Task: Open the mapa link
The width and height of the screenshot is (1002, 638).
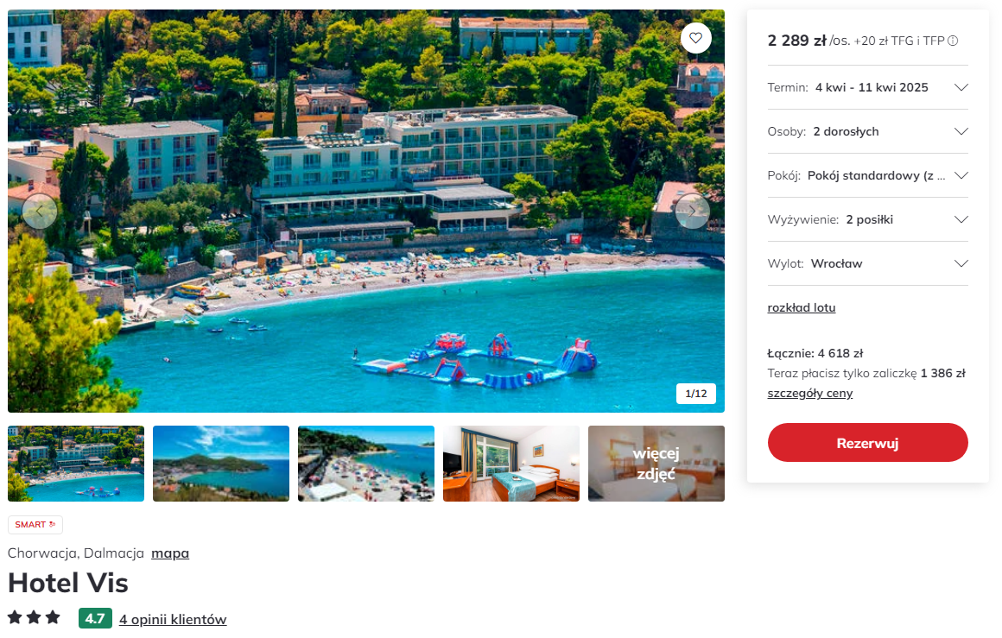Action: tap(170, 553)
